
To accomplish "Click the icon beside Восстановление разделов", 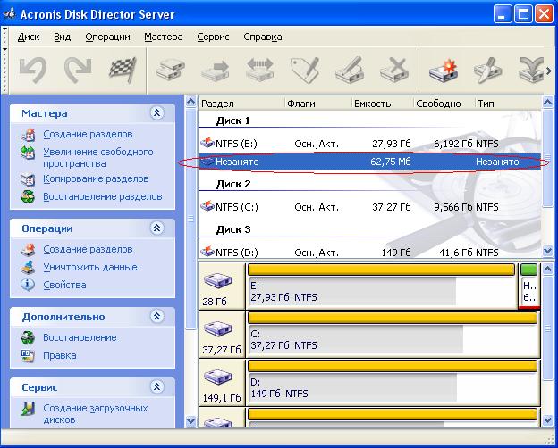I will click(x=28, y=196).
